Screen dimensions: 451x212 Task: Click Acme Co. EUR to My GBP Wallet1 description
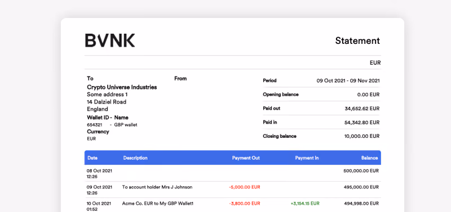pos(158,204)
